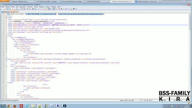Switch to the Black Seo School browser tab
192x108 pixels.
[x=22, y=1]
